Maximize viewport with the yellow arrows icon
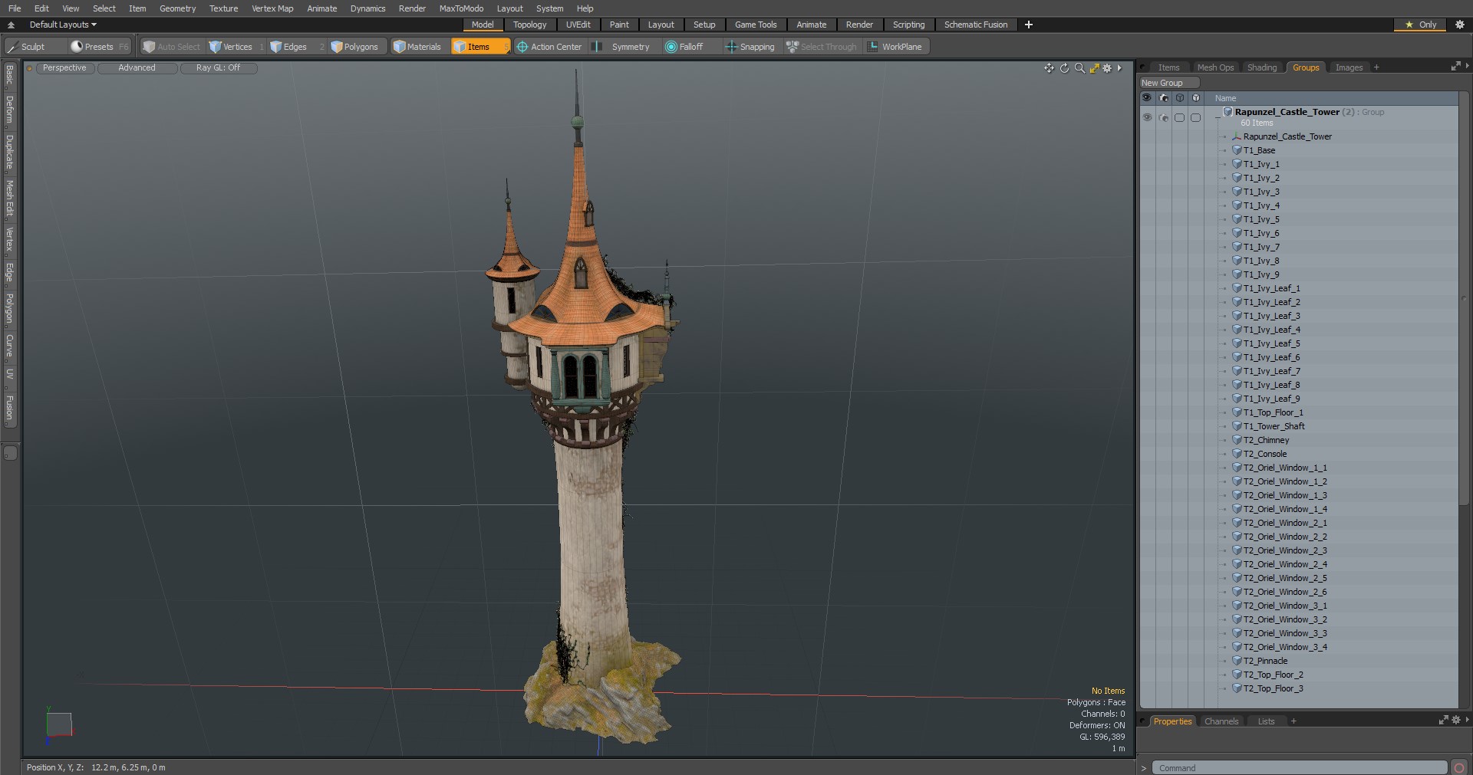1473x775 pixels. pyautogui.click(x=1095, y=68)
